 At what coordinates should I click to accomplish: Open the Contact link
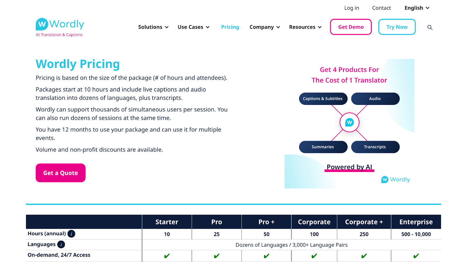pyautogui.click(x=381, y=8)
